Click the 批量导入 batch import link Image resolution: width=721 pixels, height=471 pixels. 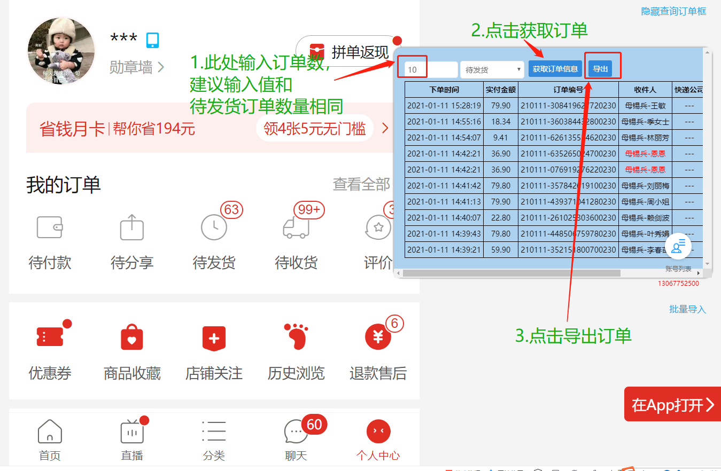tap(687, 309)
